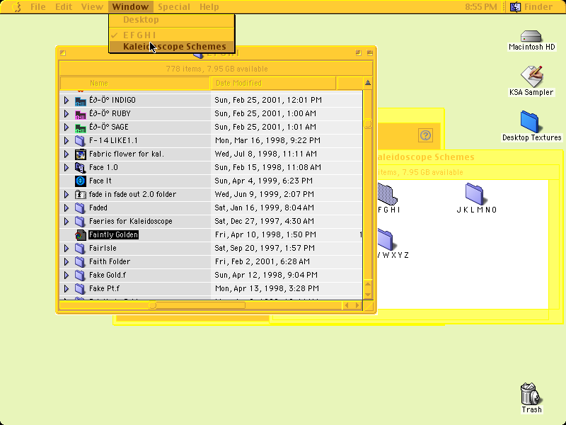Select the FairIsle folder icon
Screen dimensions: 566x425
[x=80, y=249]
